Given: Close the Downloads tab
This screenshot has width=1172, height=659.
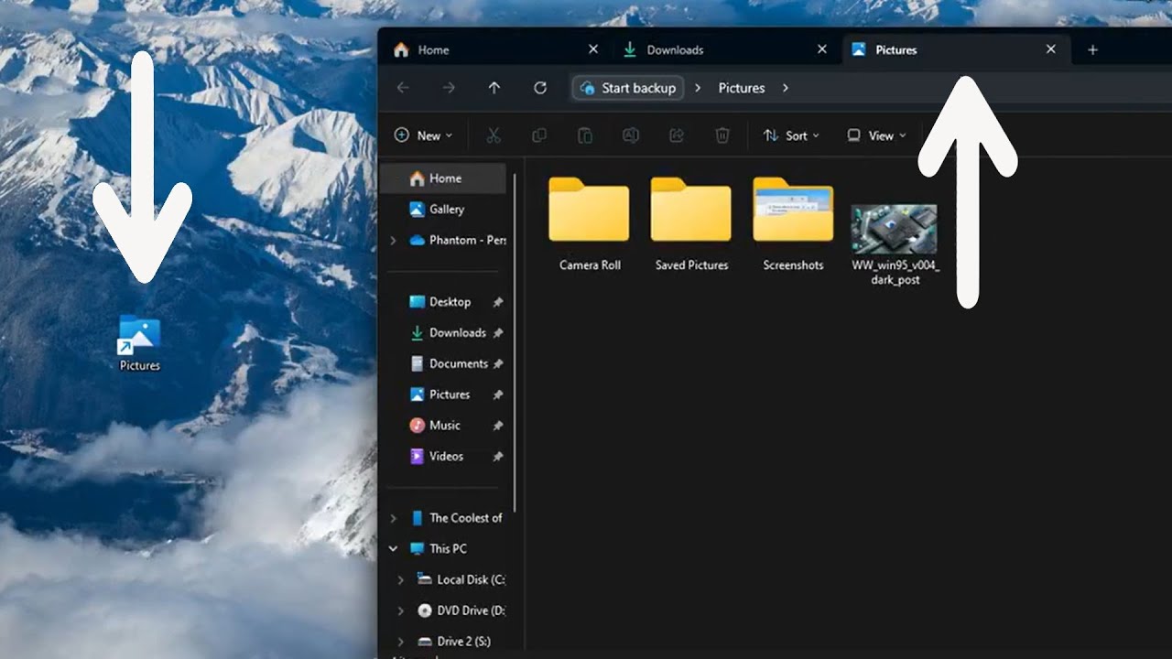Looking at the screenshot, I should coord(822,49).
